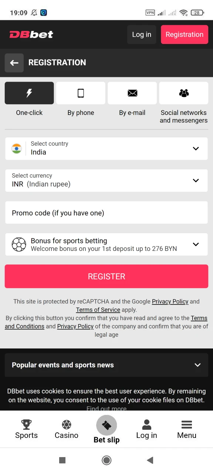The height and width of the screenshot is (473, 213).
Task: Click the Promo code input field
Action: (x=106, y=212)
